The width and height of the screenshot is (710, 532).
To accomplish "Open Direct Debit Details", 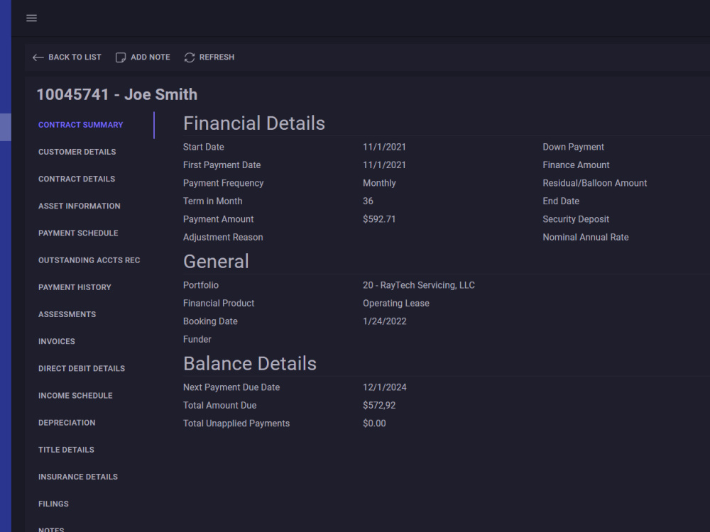I will (82, 369).
